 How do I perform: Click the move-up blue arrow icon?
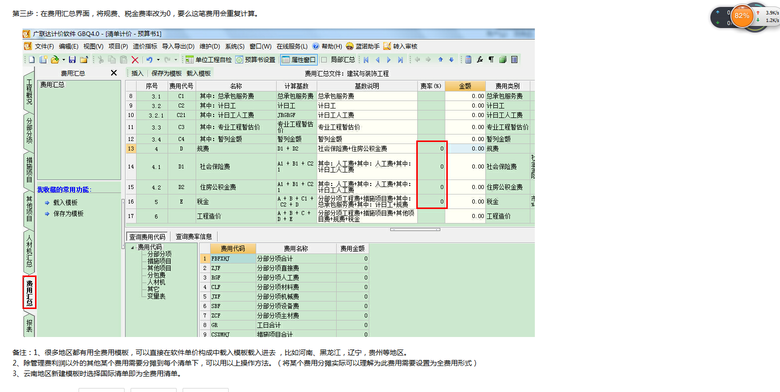pos(440,59)
